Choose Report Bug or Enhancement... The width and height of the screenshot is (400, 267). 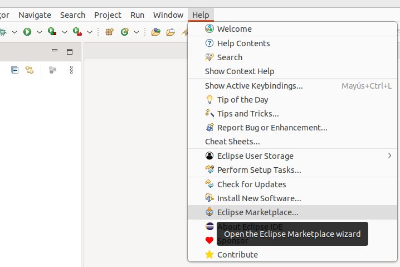pyautogui.click(x=292, y=128)
